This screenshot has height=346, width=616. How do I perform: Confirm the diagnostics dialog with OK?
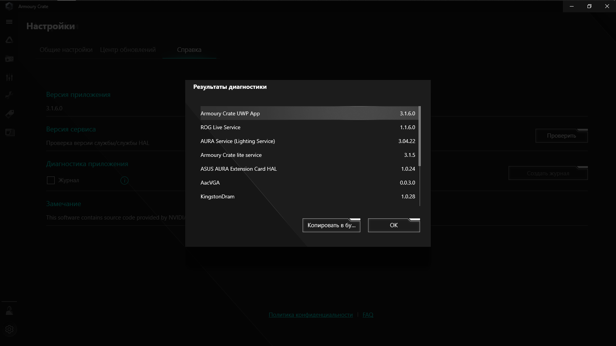pos(394,225)
